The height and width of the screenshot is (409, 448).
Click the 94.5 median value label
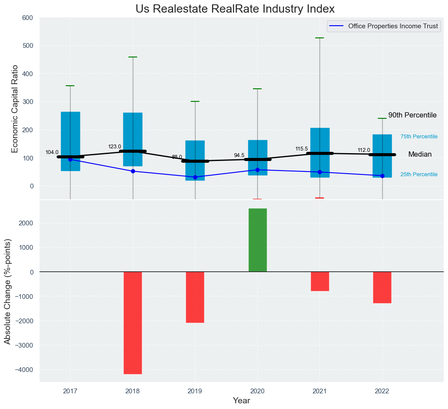[239, 155]
